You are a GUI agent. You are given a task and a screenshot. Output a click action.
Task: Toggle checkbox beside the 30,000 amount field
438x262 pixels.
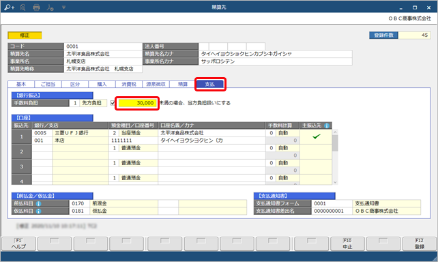pyautogui.click(x=113, y=103)
